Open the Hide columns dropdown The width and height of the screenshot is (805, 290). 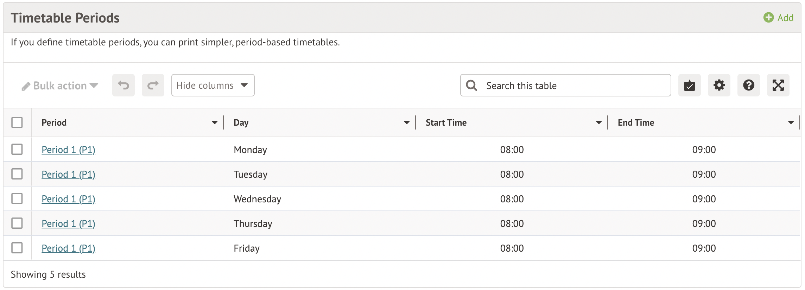213,85
